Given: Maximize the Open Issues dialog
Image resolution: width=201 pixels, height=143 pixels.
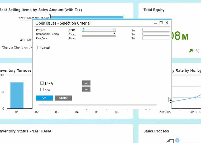Looking at the screenshot, I should pos(161,23).
